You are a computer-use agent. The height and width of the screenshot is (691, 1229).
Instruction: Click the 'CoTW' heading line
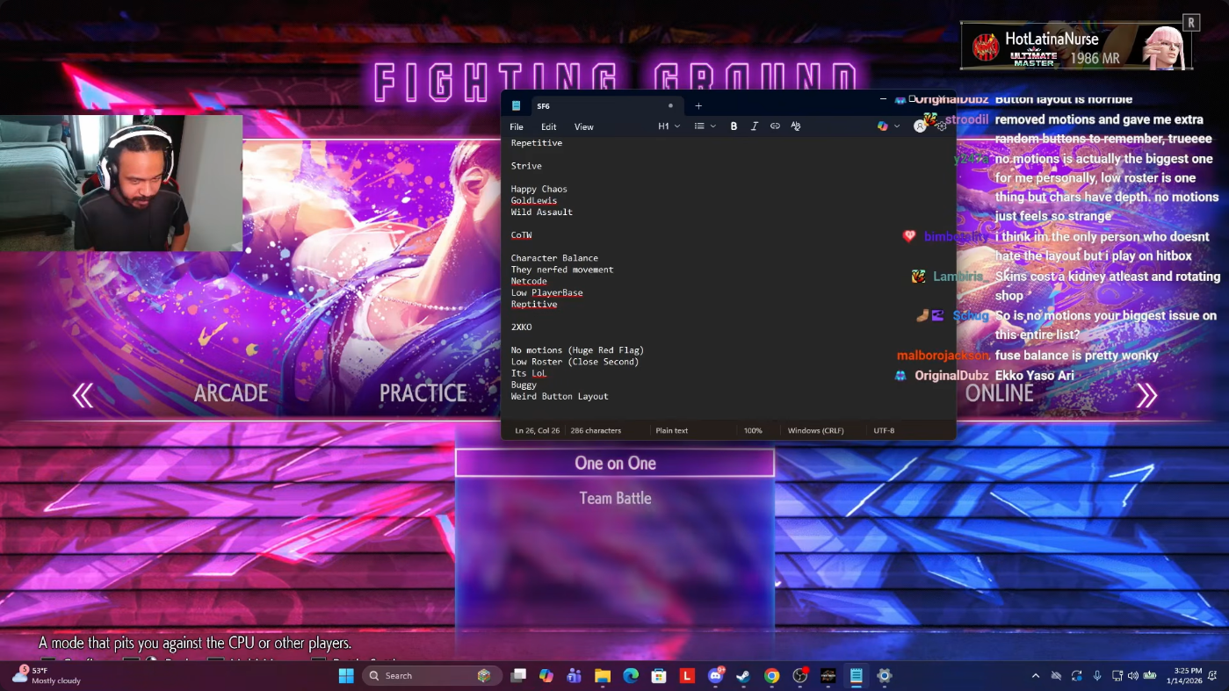[x=521, y=235]
